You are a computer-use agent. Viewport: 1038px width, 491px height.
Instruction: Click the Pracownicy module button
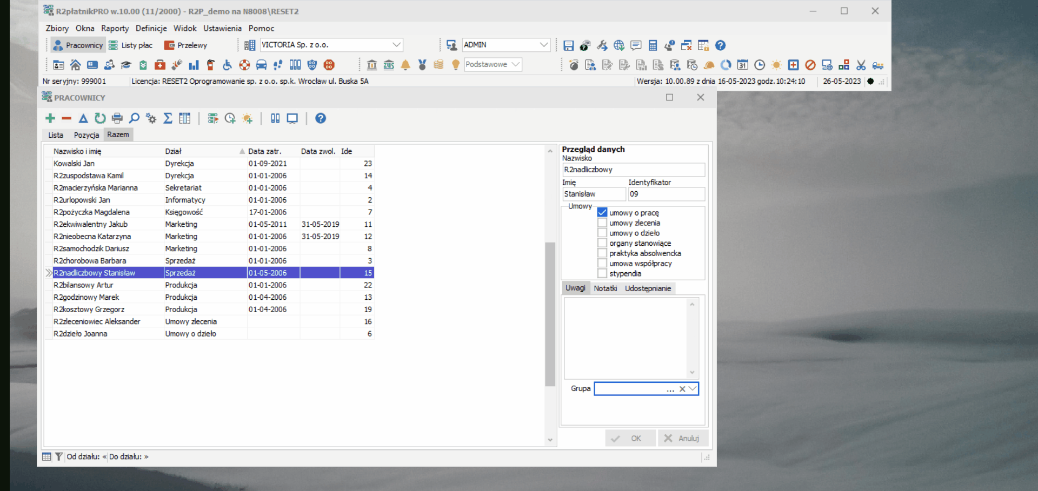tap(78, 45)
